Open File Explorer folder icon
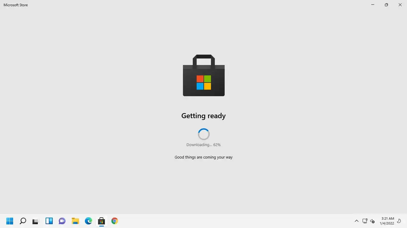The image size is (407, 228). [75, 221]
